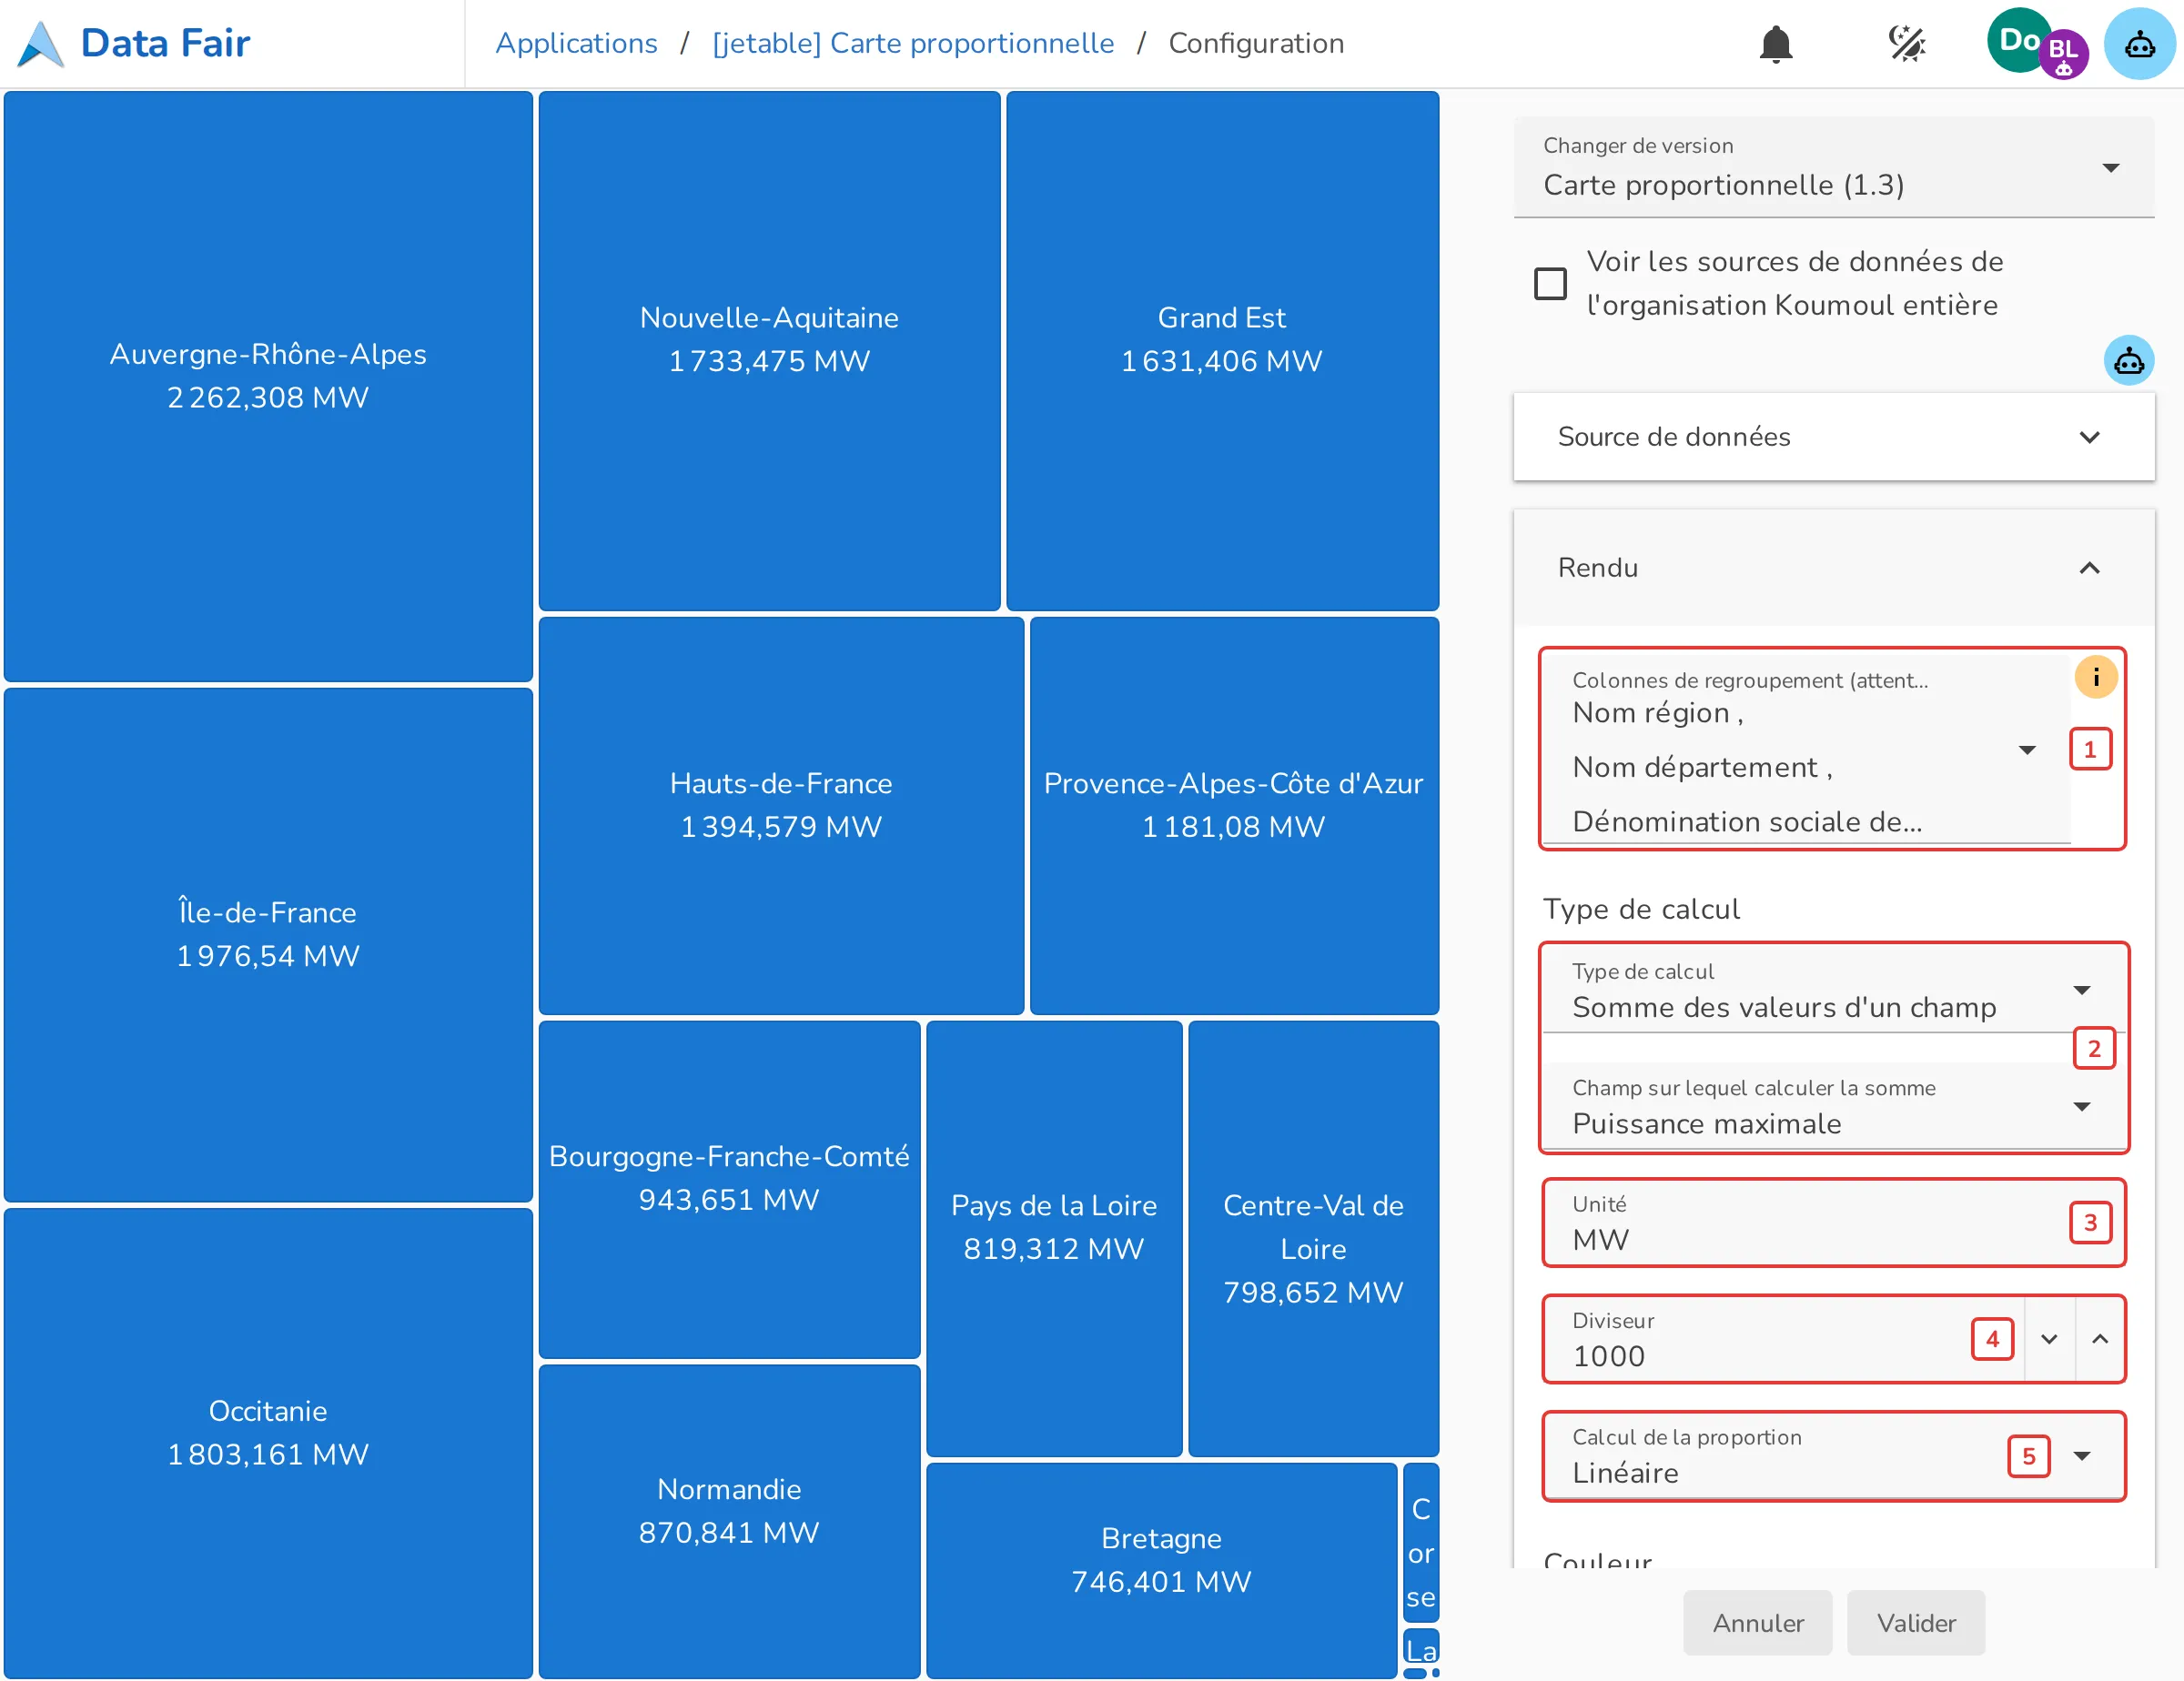Select the Île-de-France tile
The width and height of the screenshot is (2184, 1681).
coord(268,944)
